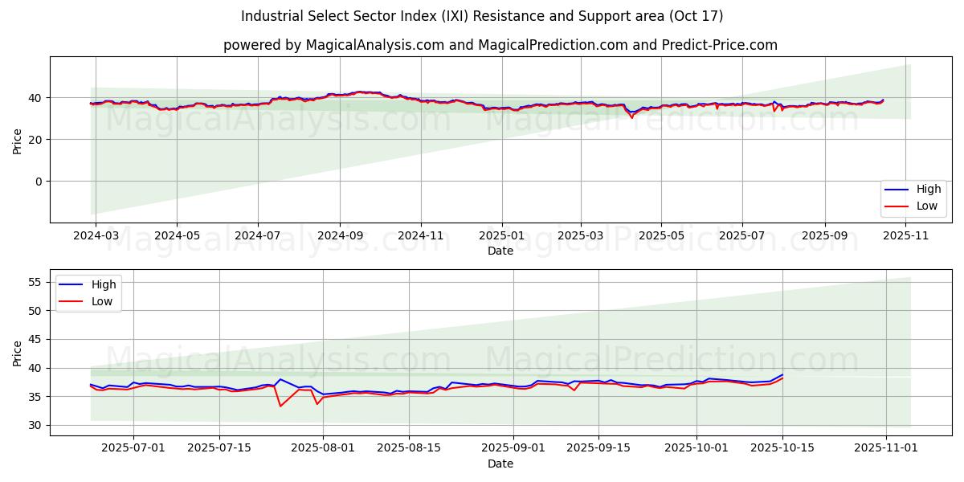Viewport: 964px width, 482px height.
Task: Click the 20 price tick on top chart
Action: 33,140
